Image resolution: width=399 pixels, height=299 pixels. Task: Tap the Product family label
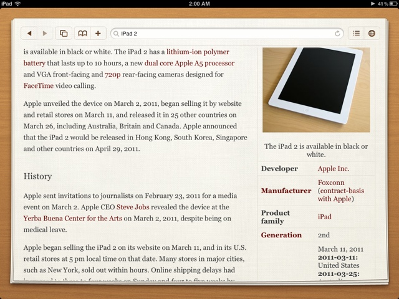276,217
